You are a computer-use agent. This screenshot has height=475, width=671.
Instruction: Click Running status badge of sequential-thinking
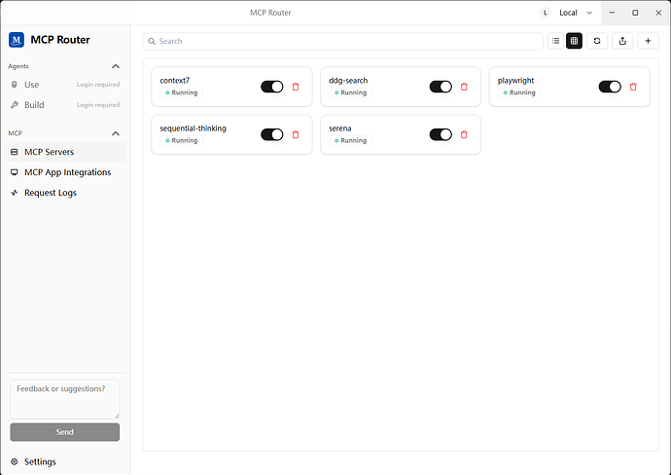(182, 141)
